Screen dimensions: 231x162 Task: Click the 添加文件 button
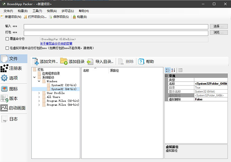(x=45, y=62)
